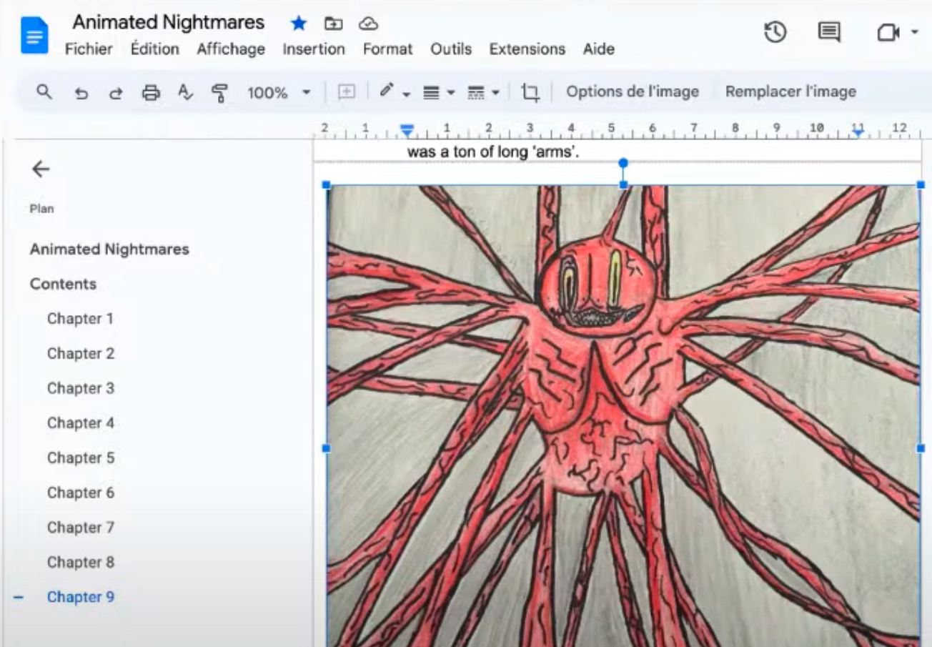
Task: Open version history clock icon
Action: click(x=775, y=32)
